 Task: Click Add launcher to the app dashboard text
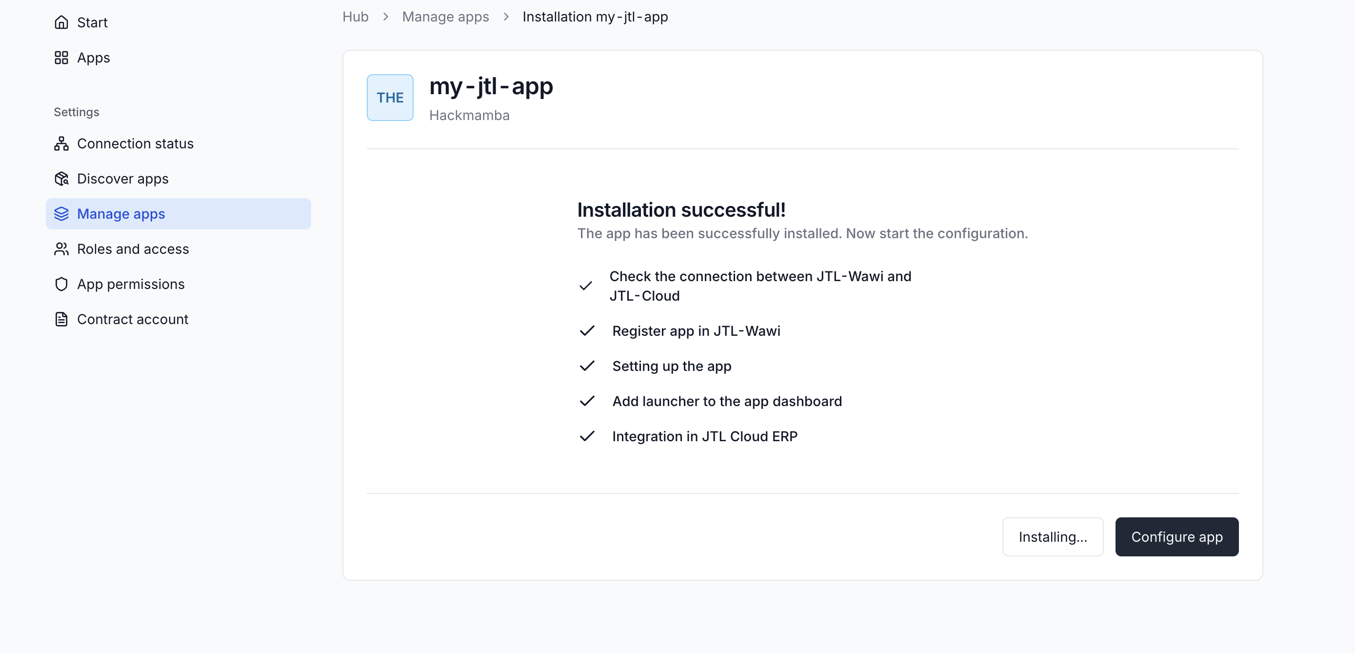[727, 402]
